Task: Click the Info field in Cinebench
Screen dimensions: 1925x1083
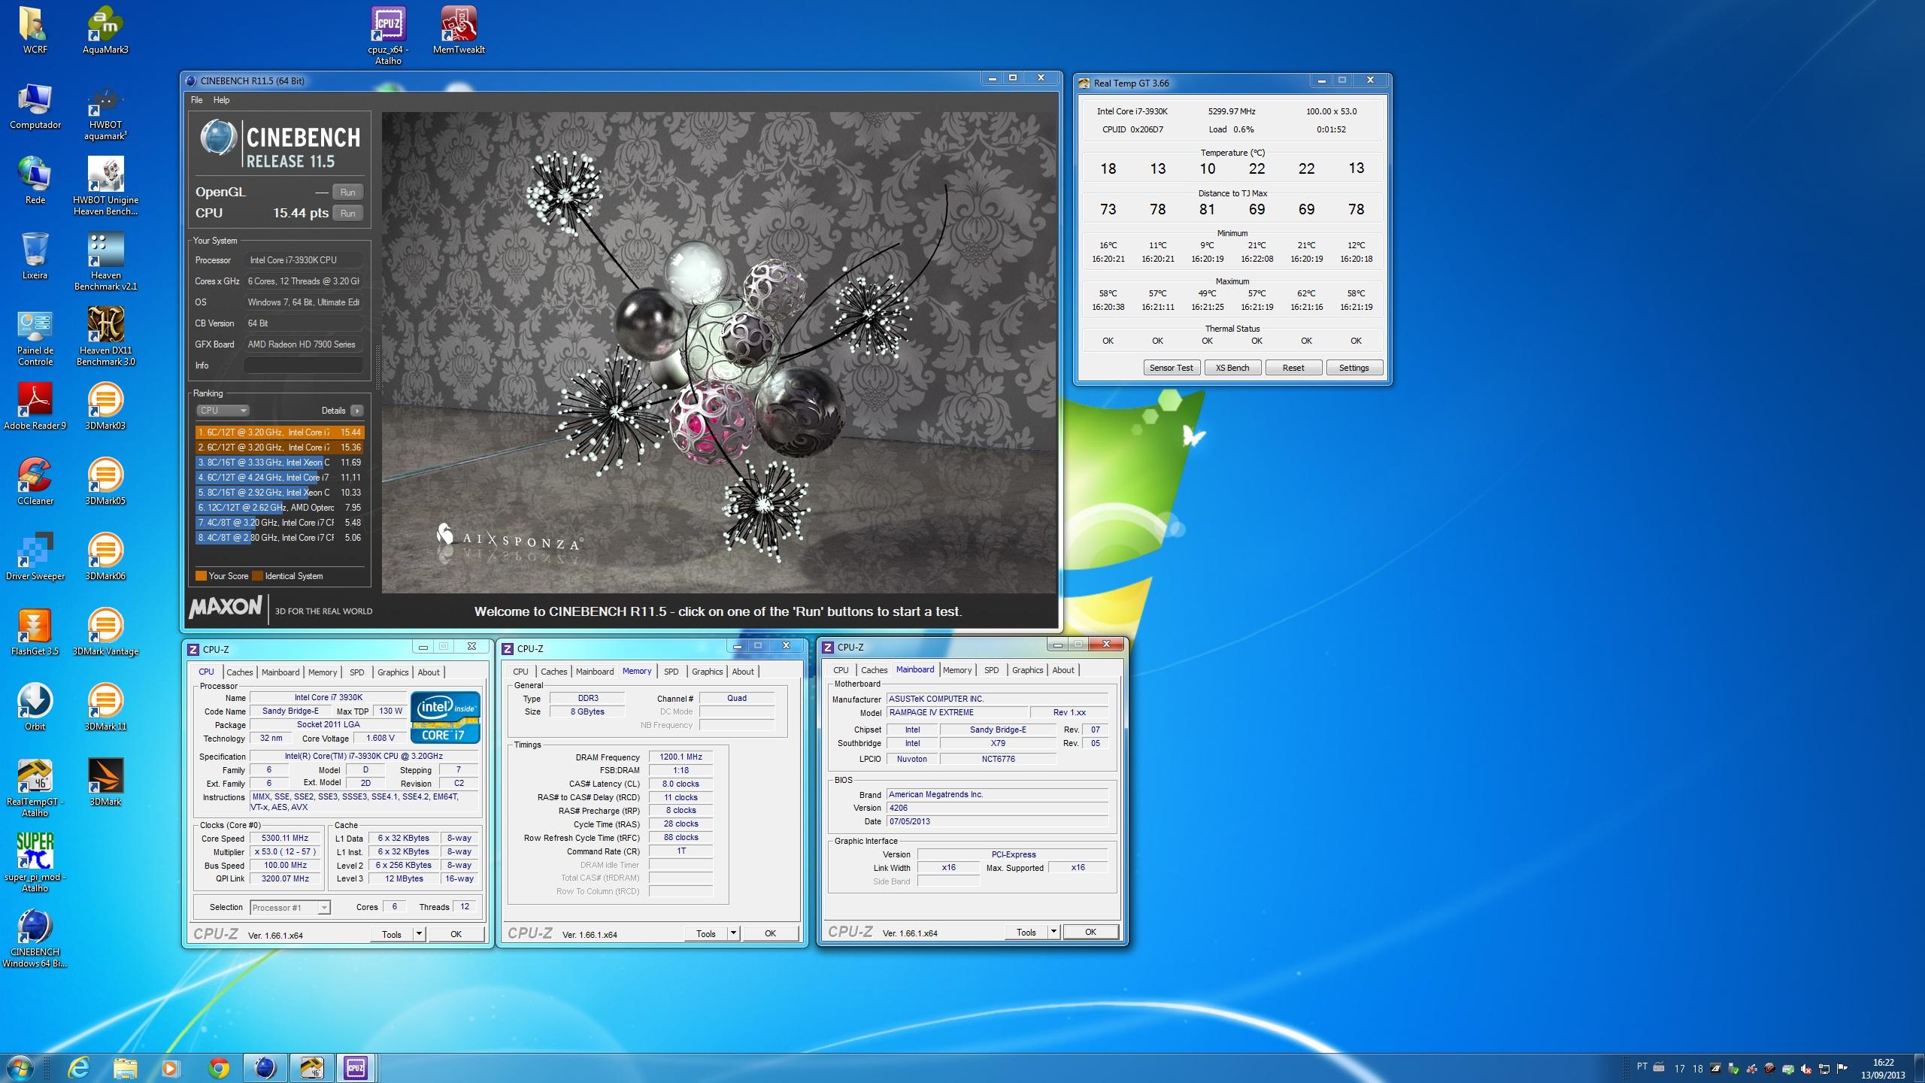Action: 303,366
